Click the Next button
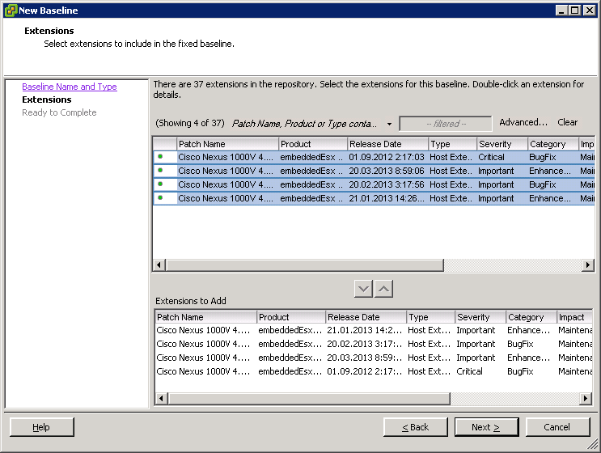Screen dimensions: 601x453 [486, 427]
